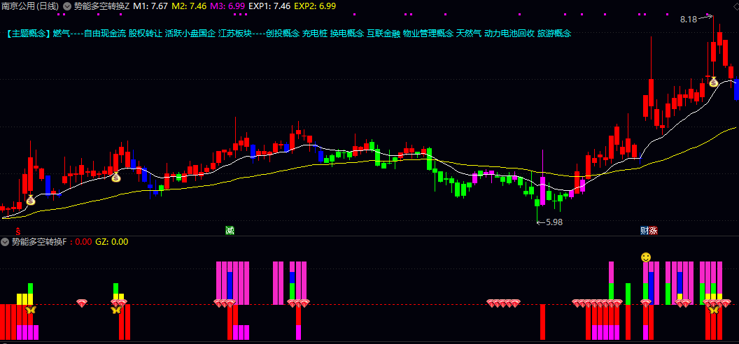Click the GZ: 0.00 value
Screen dimensions: 739x344
112,242
